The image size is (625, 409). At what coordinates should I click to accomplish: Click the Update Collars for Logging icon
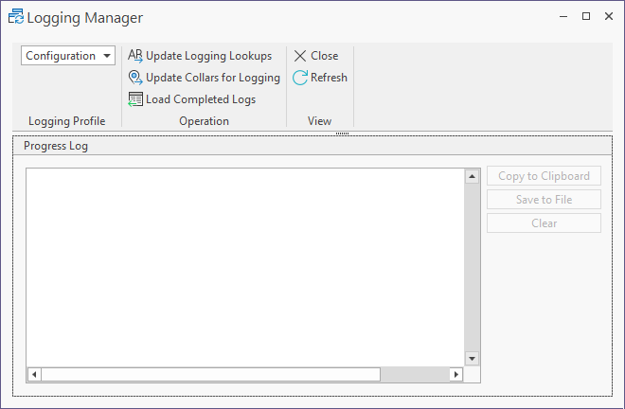(135, 78)
